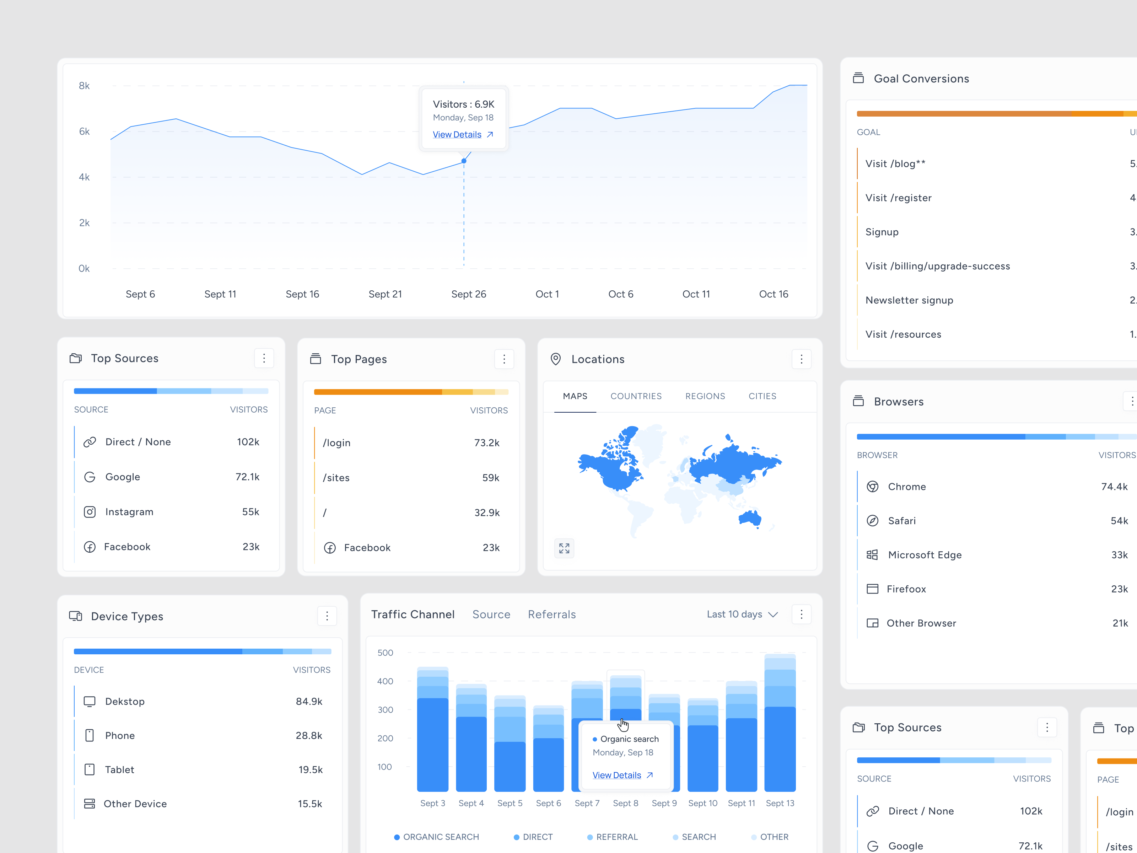Click the Safari browser icon

tap(872, 520)
